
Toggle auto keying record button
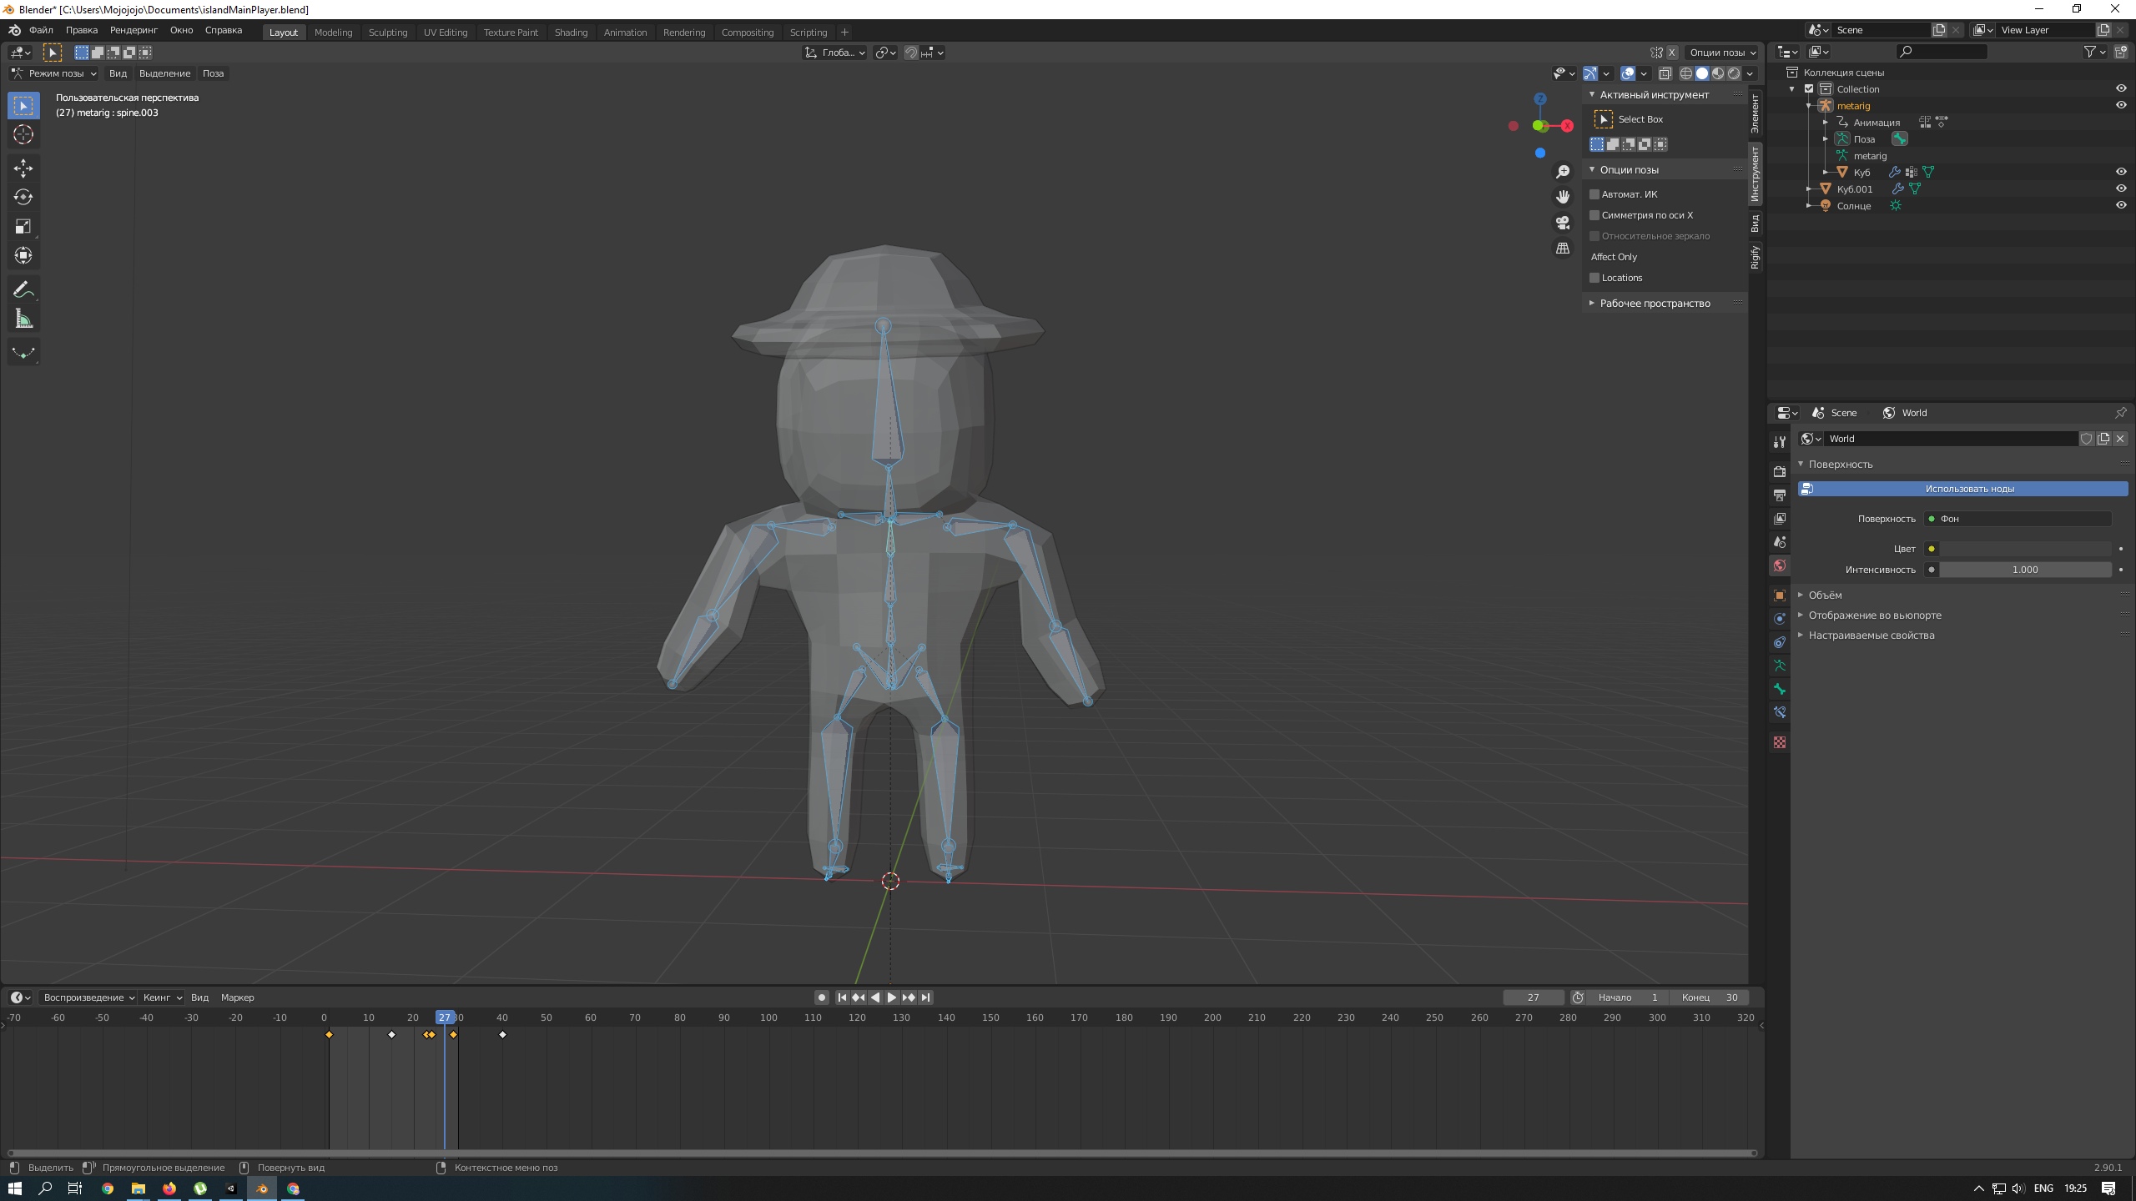pos(821,997)
